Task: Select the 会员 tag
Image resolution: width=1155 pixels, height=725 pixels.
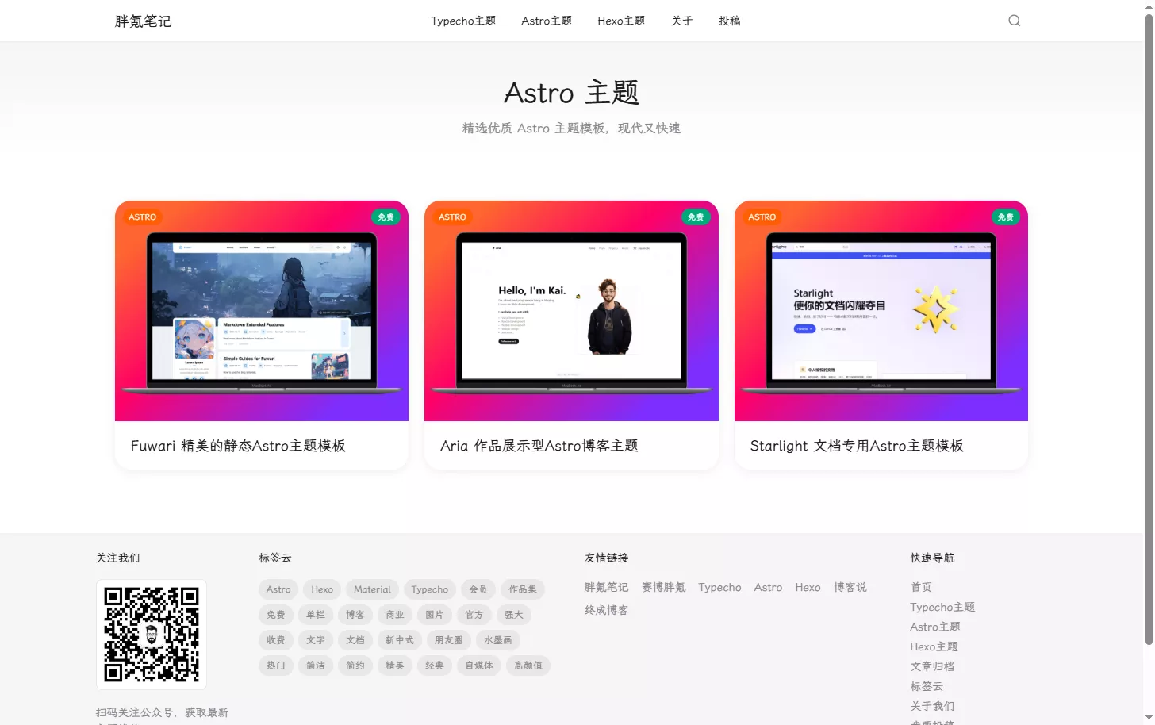Action: click(x=478, y=589)
